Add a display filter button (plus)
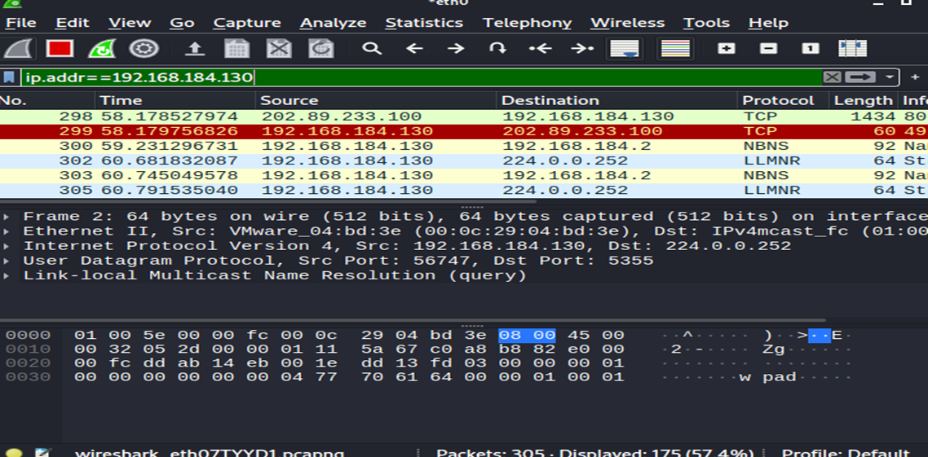This screenshot has height=457, width=928. (915, 77)
